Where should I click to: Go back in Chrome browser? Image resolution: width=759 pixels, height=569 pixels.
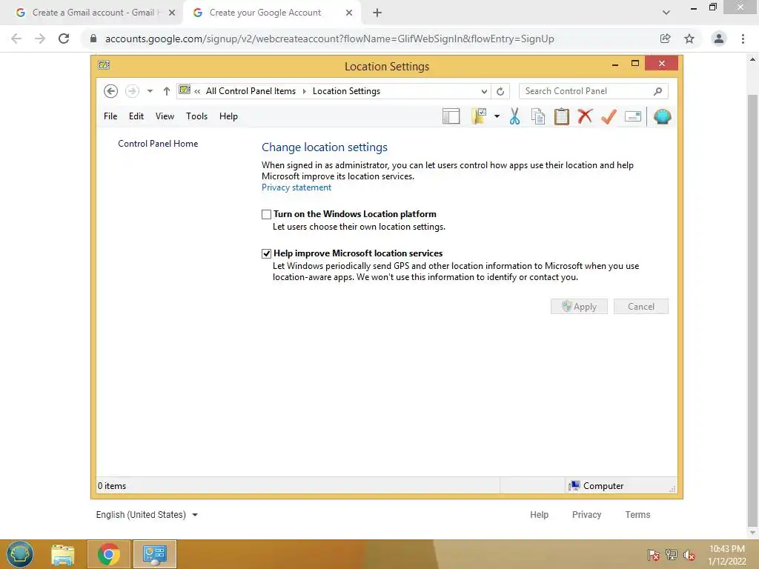[16, 39]
